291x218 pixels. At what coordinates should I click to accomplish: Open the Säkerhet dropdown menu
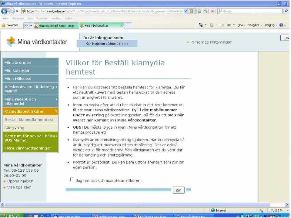tap(255, 25)
